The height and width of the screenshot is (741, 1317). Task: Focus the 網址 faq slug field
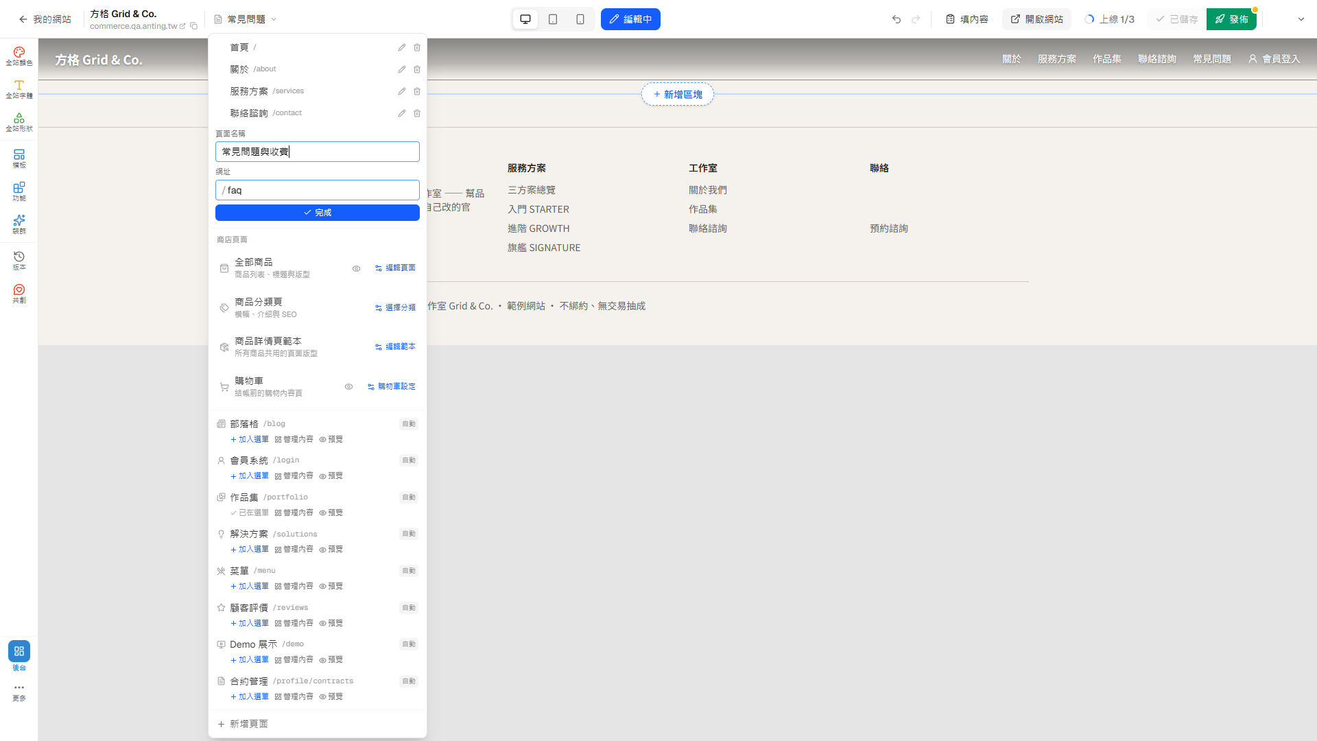point(318,190)
